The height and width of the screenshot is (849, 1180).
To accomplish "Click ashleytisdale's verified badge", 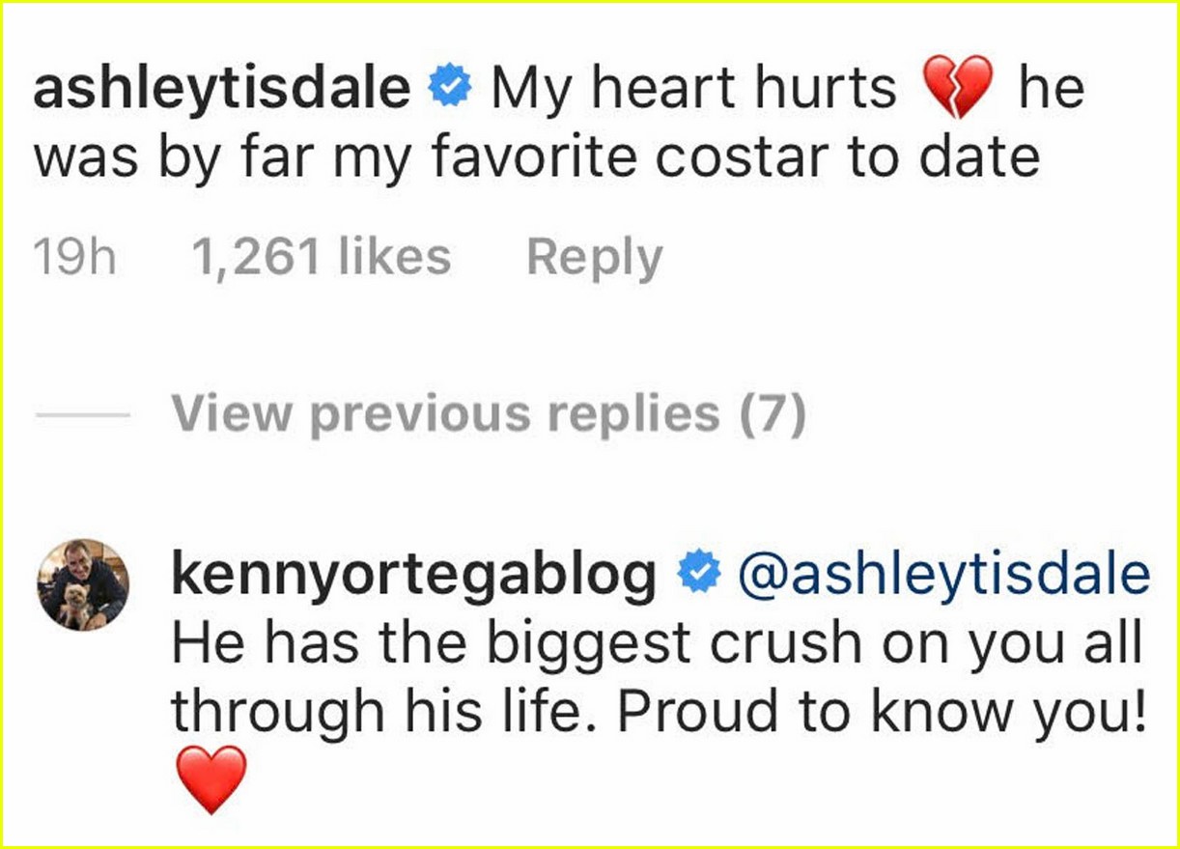I will (x=447, y=85).
